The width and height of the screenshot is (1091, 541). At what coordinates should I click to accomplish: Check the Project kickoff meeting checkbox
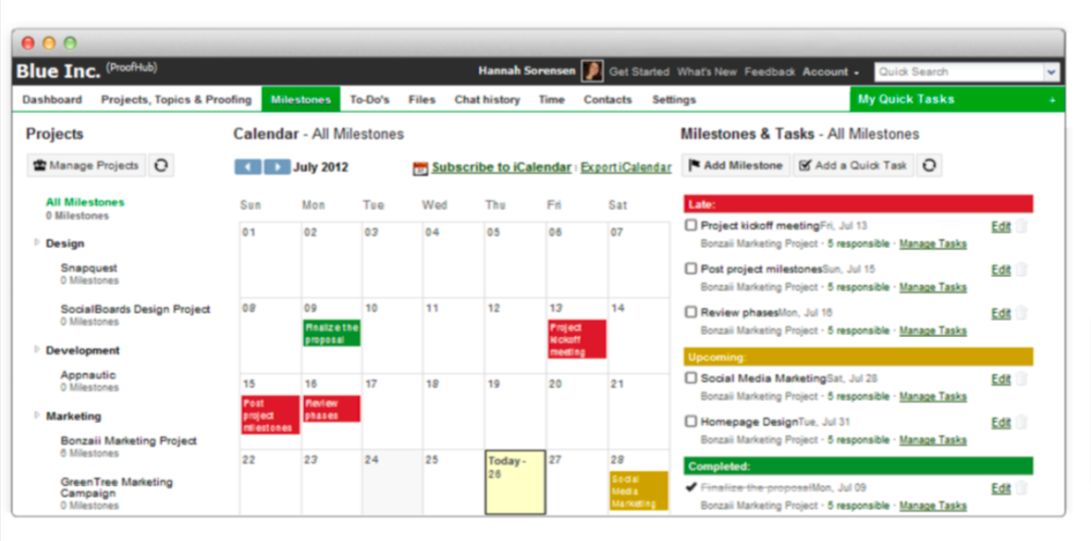pos(691,226)
